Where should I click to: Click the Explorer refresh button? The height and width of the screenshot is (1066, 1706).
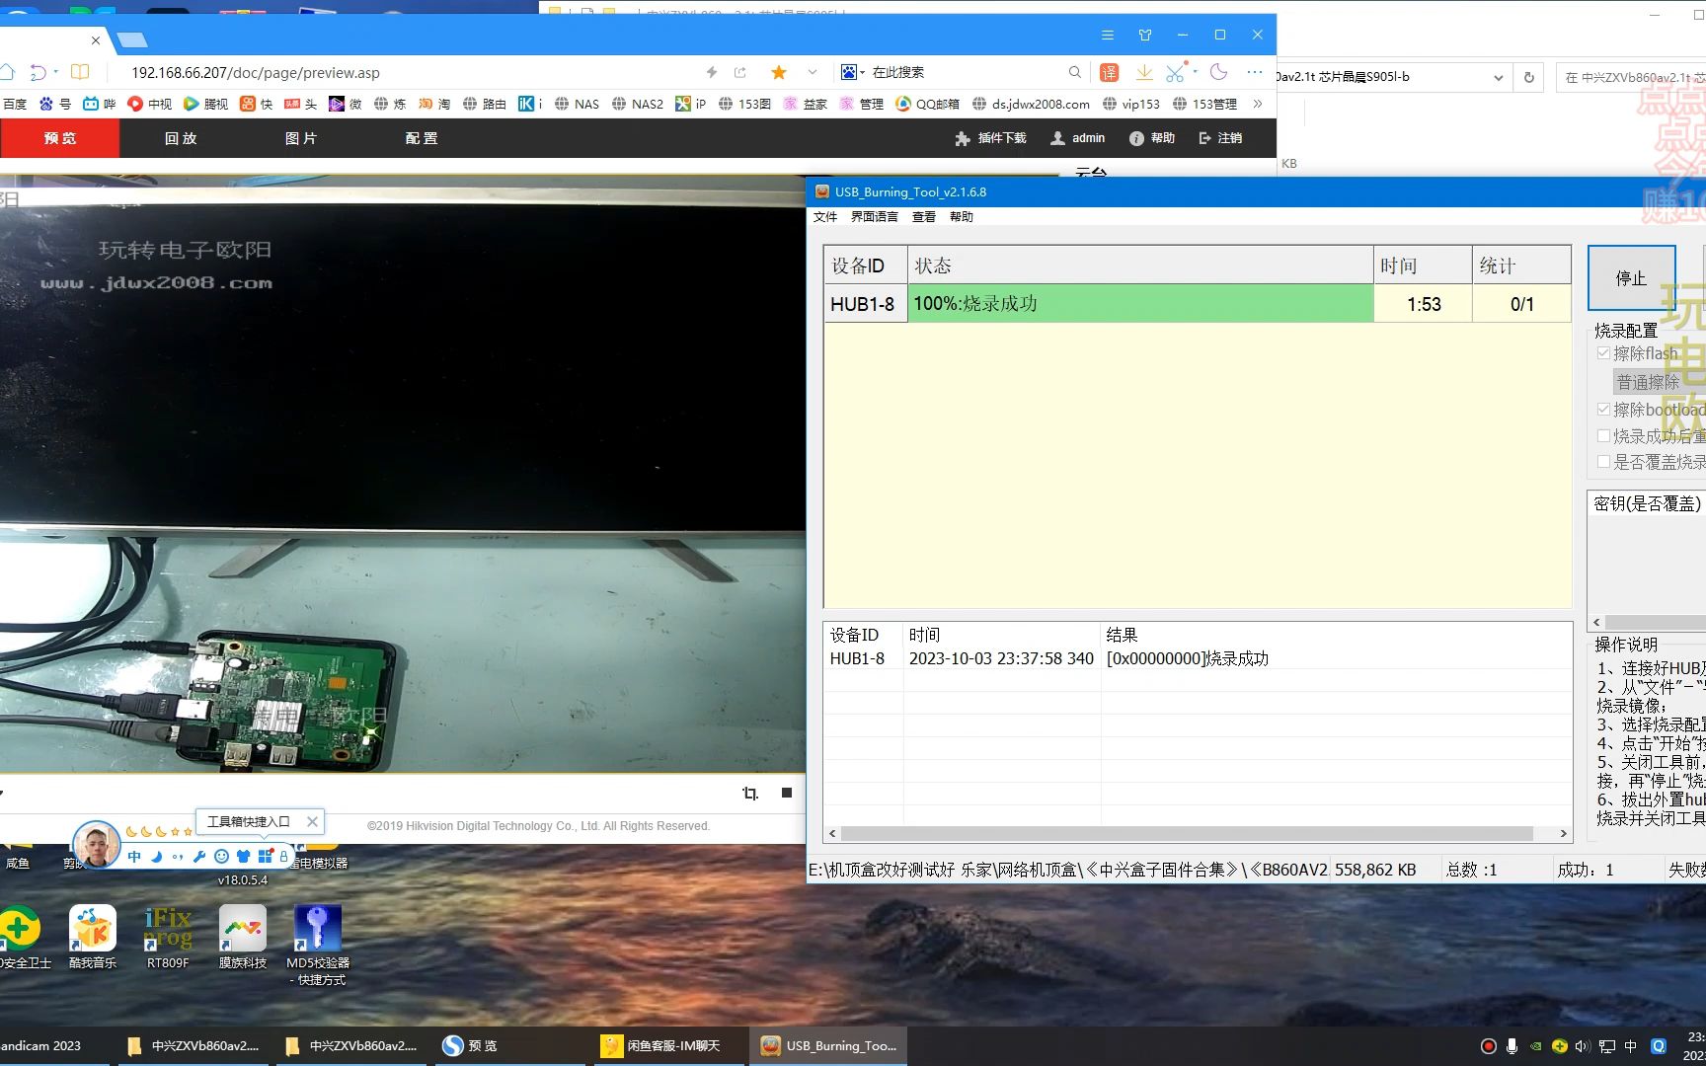(1528, 77)
